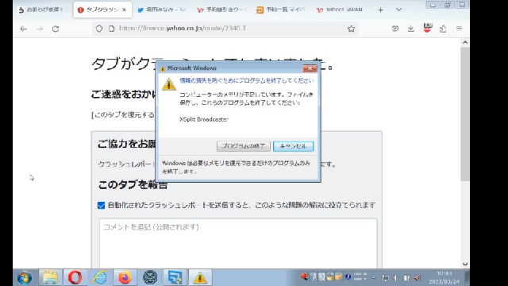
Task: Click the page info icon beside the URL
Action: coord(111,29)
